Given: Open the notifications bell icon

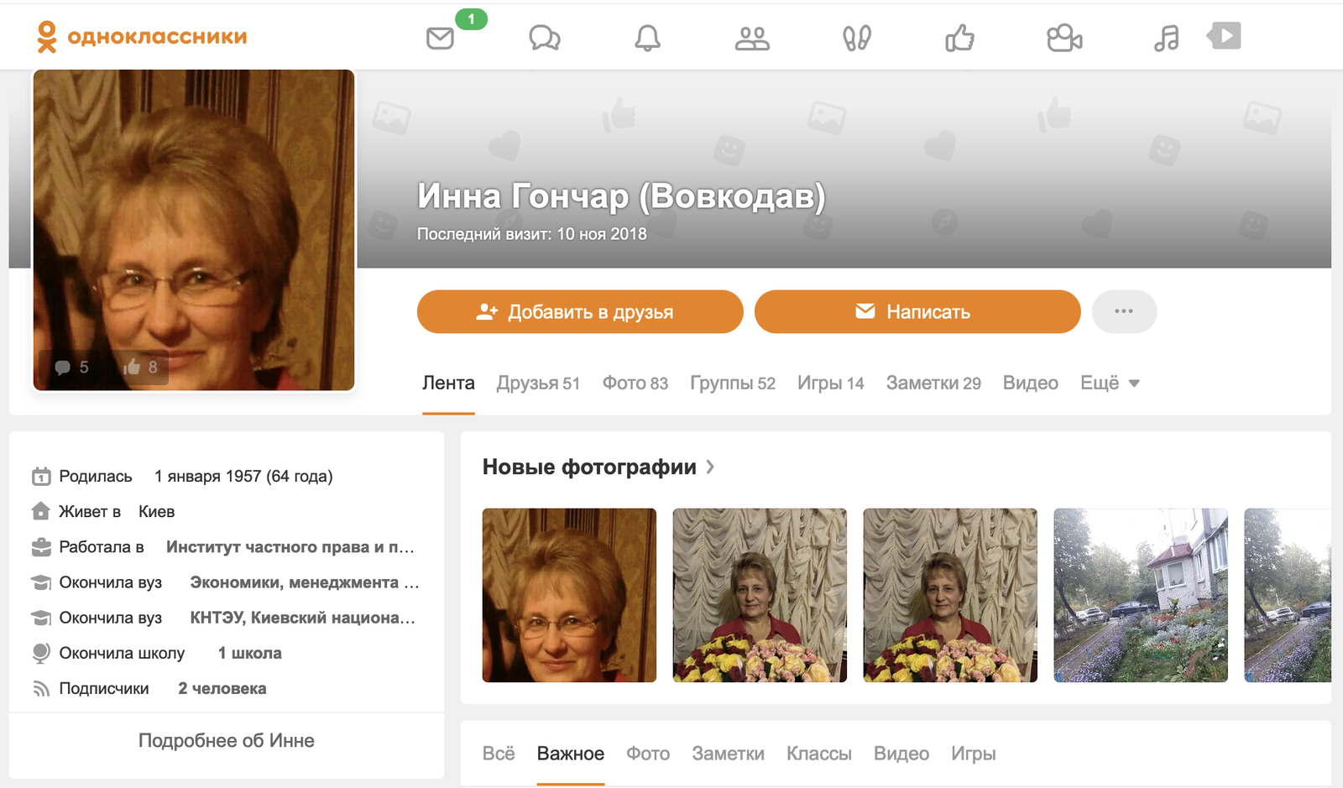Looking at the screenshot, I should [x=647, y=38].
